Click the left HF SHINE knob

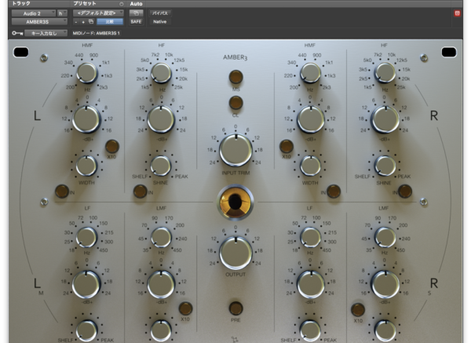point(161,166)
